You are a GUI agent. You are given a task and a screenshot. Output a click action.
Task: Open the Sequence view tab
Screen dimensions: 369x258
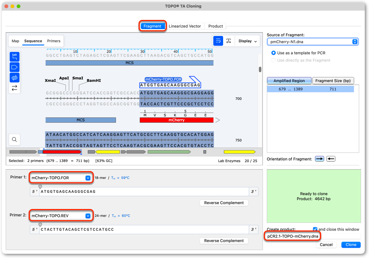pos(33,41)
